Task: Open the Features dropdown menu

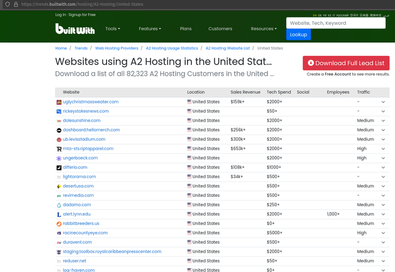Action: coord(150,29)
